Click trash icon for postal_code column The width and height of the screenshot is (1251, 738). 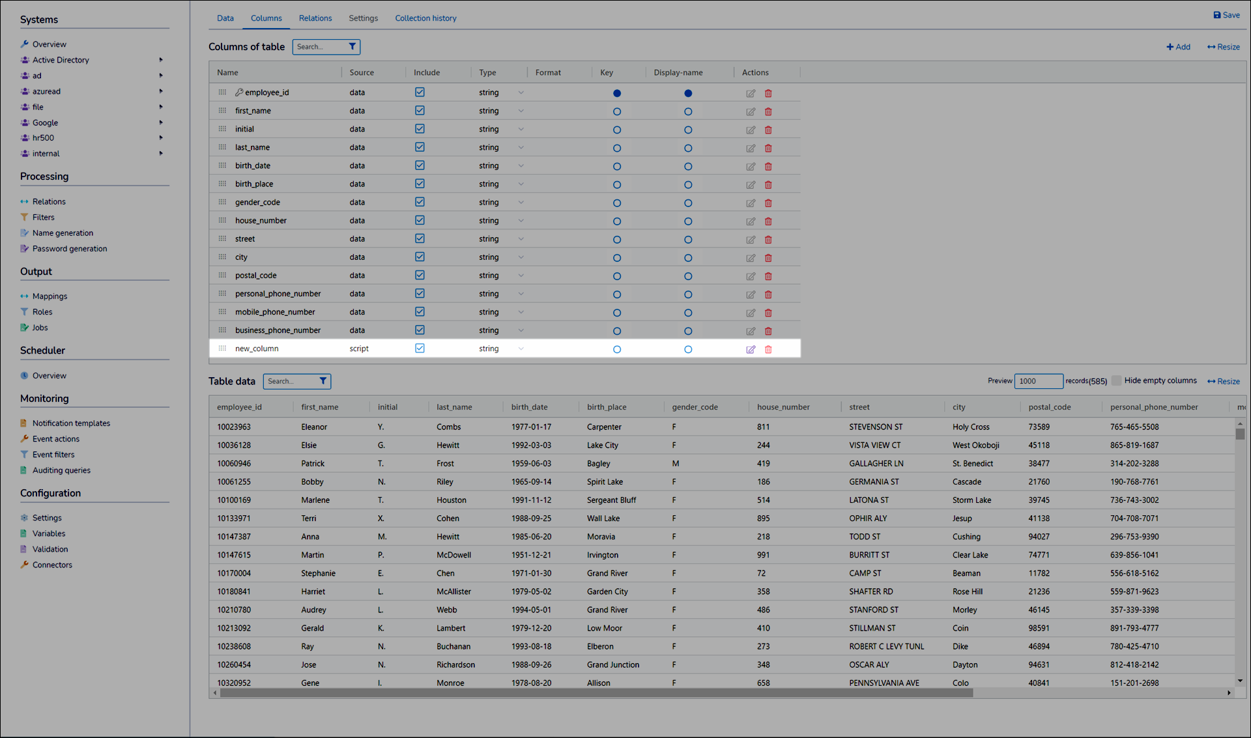[x=768, y=276]
